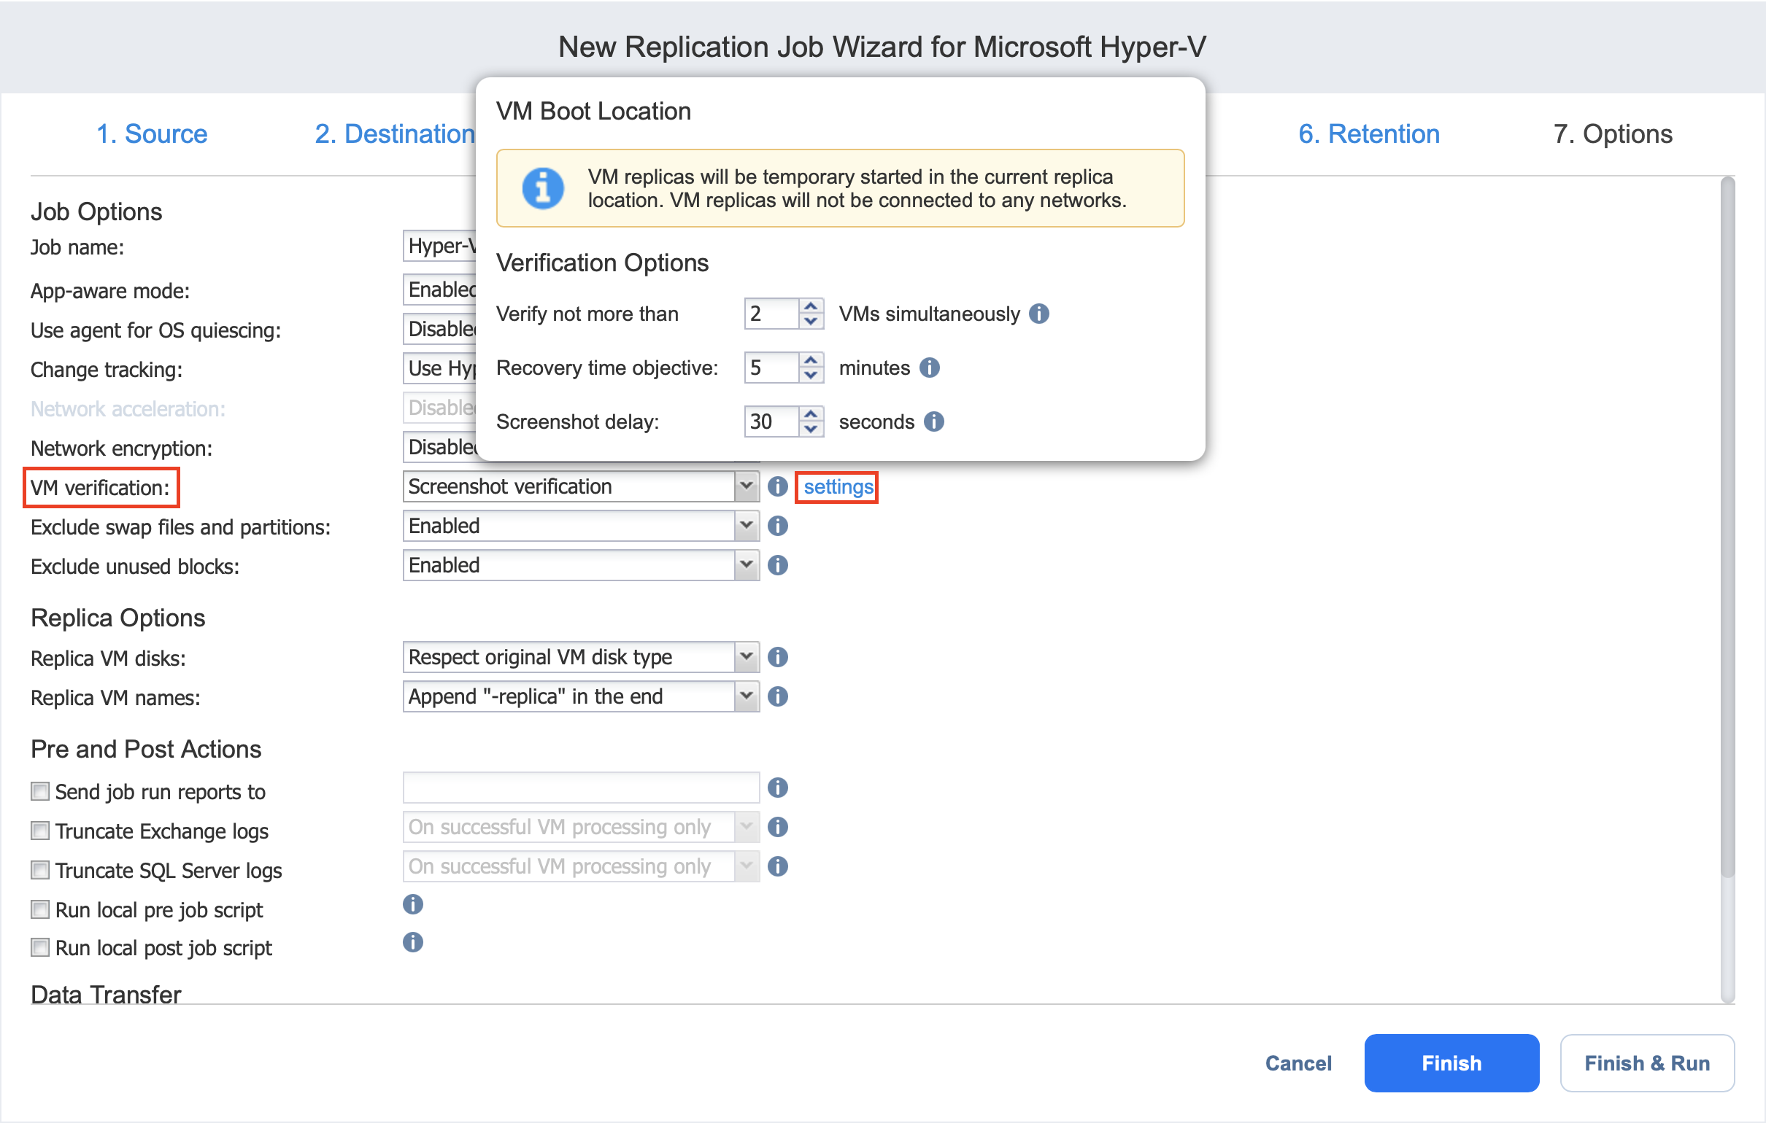The height and width of the screenshot is (1123, 1766).
Task: Click info icon for Truncate SQL Server logs
Action: (777, 866)
